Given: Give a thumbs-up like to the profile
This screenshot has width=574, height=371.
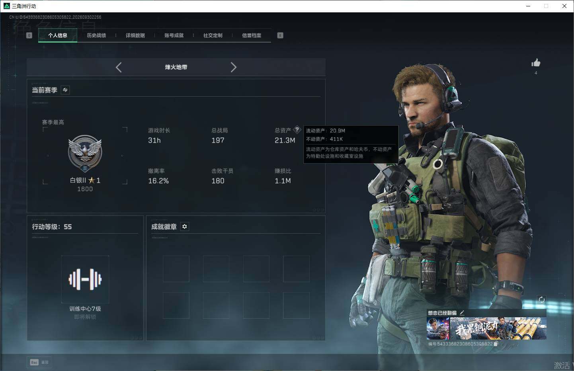Looking at the screenshot, I should [x=536, y=63].
